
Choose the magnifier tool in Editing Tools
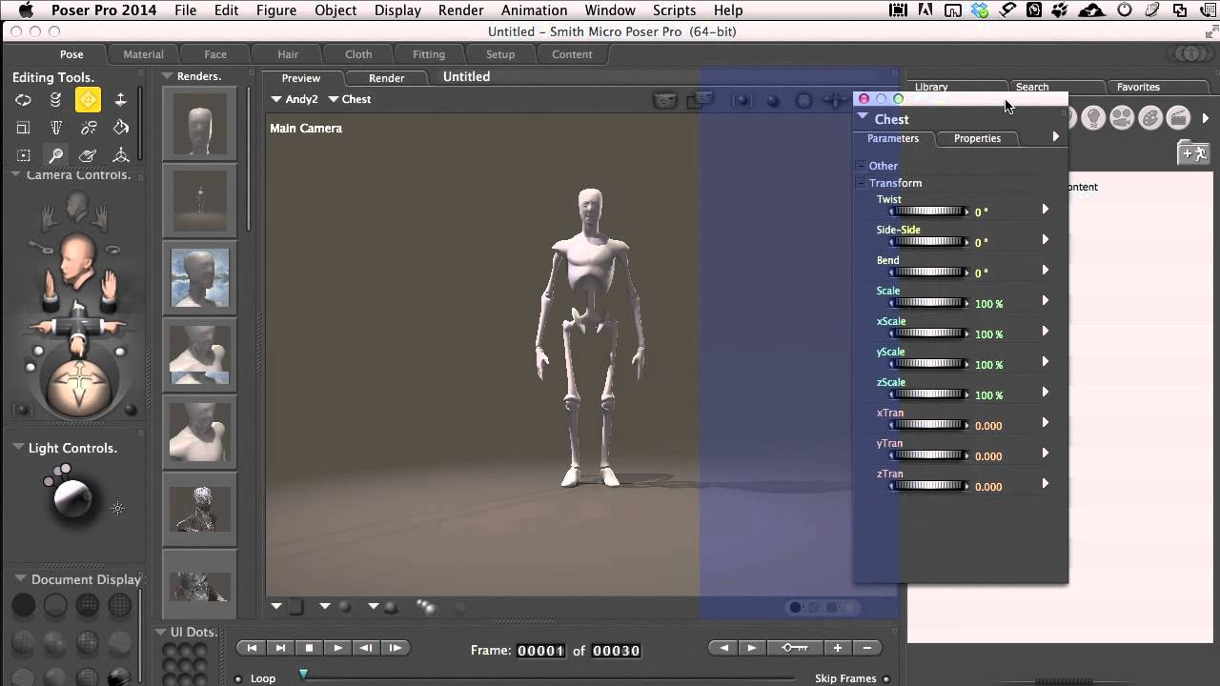pos(56,155)
